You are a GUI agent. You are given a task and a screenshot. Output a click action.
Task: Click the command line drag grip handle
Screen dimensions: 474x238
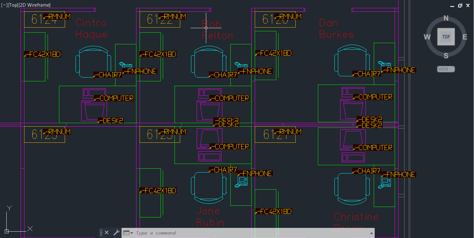pyautogui.click(x=101, y=233)
